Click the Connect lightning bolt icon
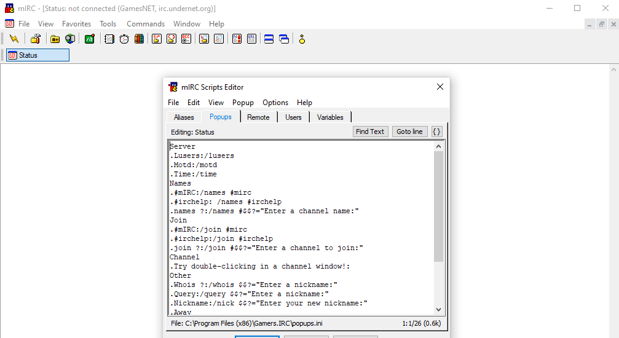Viewport: 619px width, 338px height. click(x=14, y=39)
